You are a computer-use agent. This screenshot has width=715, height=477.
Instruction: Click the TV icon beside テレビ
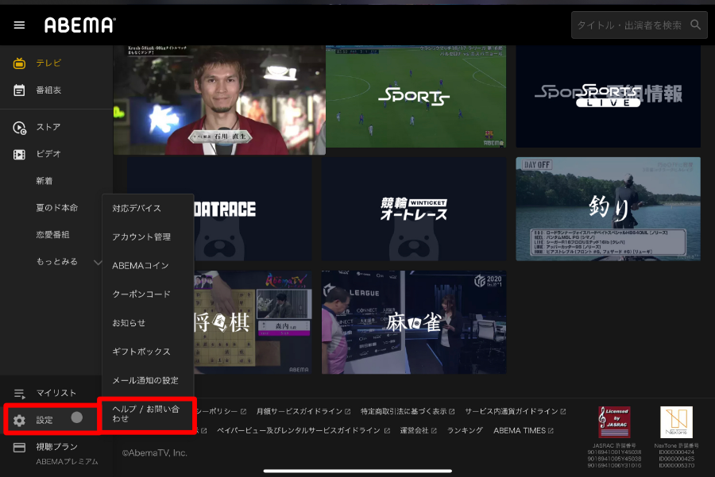[19, 63]
